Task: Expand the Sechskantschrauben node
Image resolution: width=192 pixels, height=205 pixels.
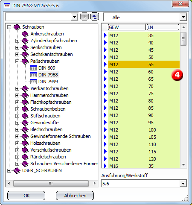Action: coord(17,54)
